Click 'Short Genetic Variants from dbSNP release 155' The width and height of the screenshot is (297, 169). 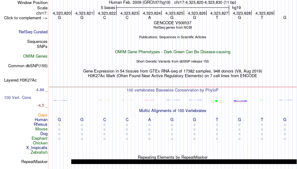173,62
